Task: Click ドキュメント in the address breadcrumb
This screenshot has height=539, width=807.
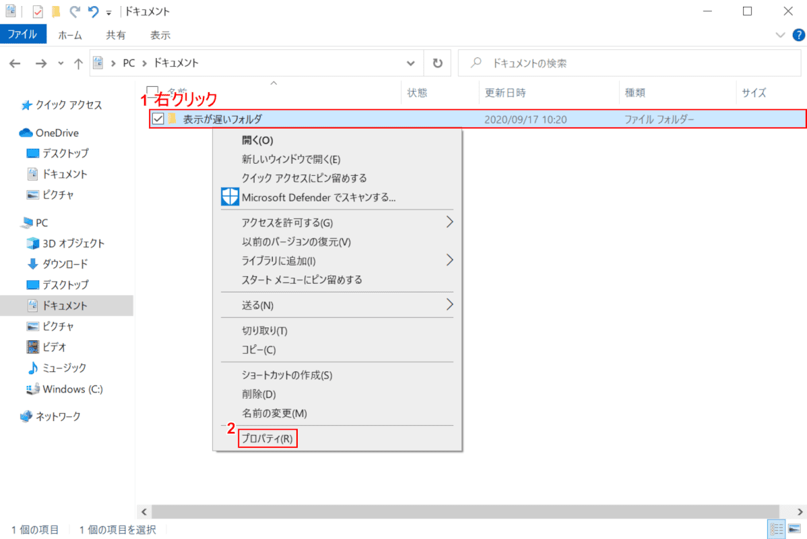Action: click(x=176, y=63)
